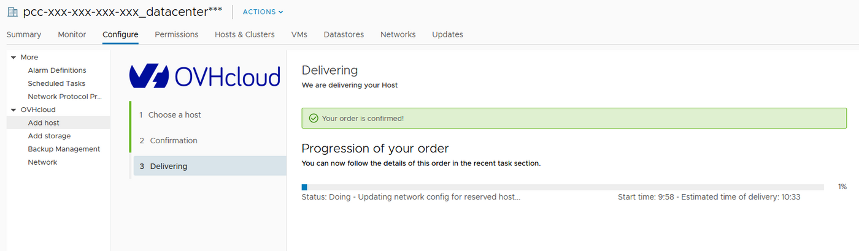Select Add storage under OVHcloud

point(49,136)
